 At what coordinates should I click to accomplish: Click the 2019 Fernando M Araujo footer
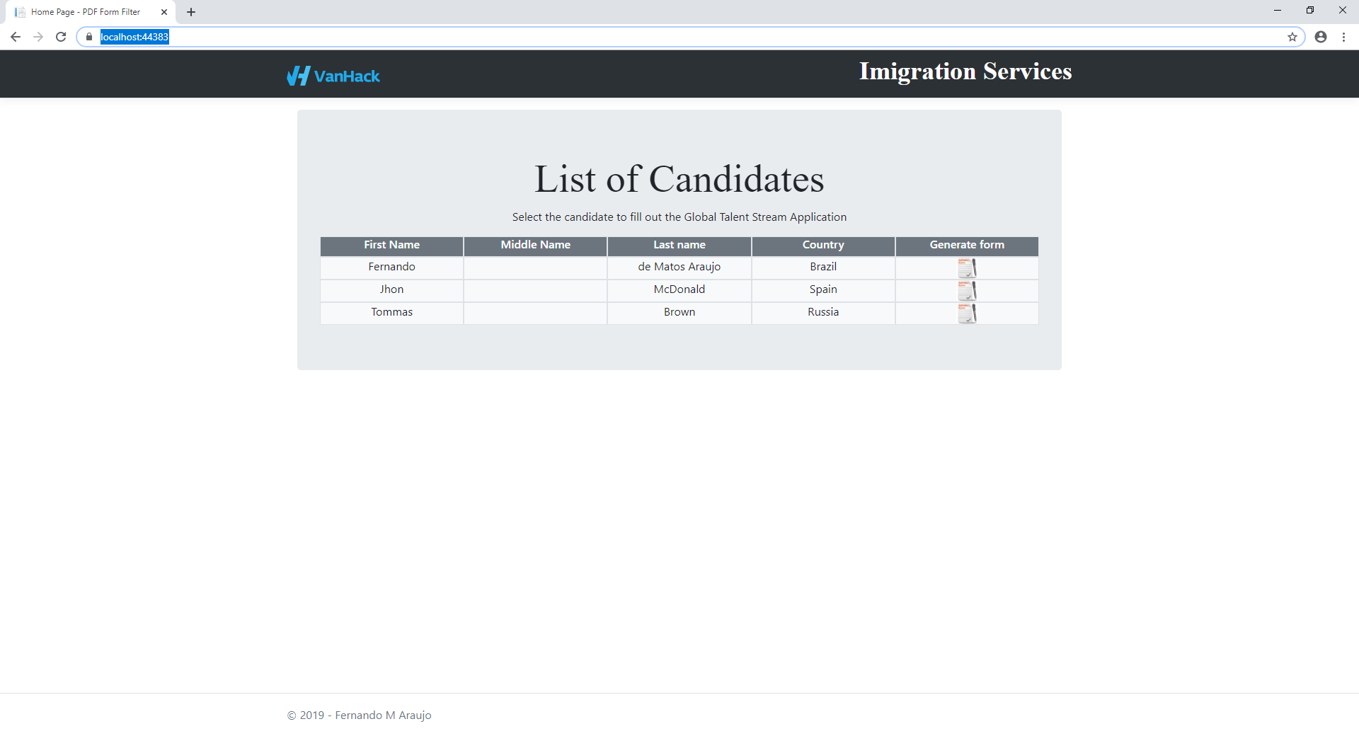coord(359,715)
